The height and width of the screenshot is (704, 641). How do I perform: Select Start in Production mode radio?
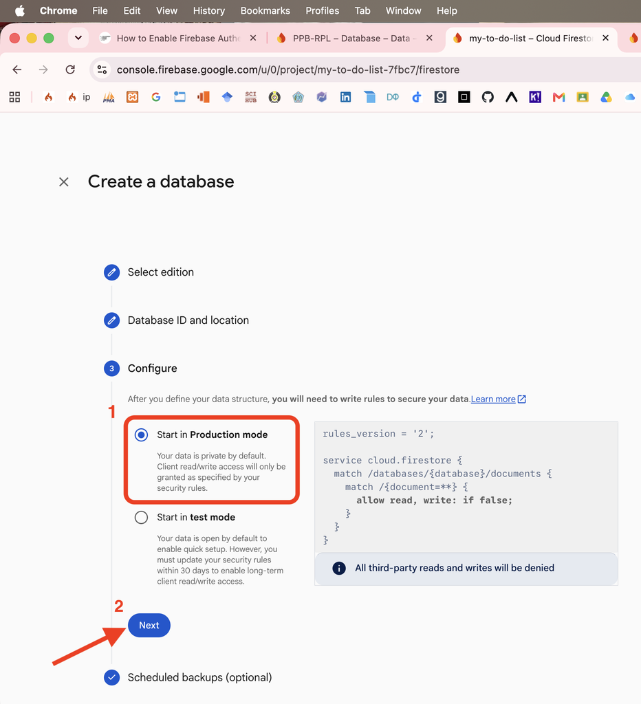(141, 434)
